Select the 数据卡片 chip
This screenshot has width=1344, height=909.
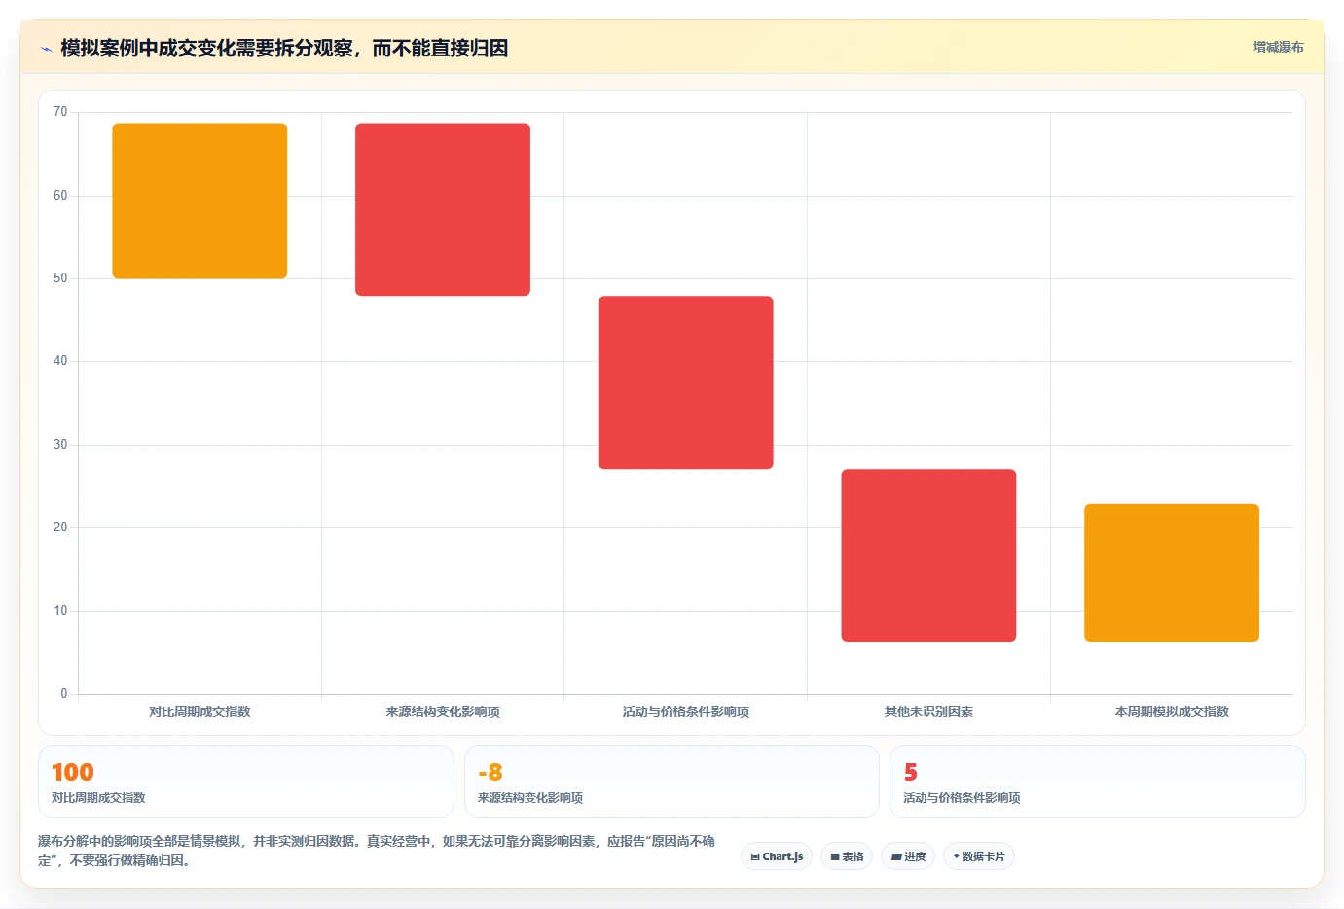[979, 856]
